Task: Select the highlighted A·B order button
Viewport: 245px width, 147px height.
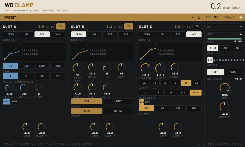Action: [x=210, y=60]
